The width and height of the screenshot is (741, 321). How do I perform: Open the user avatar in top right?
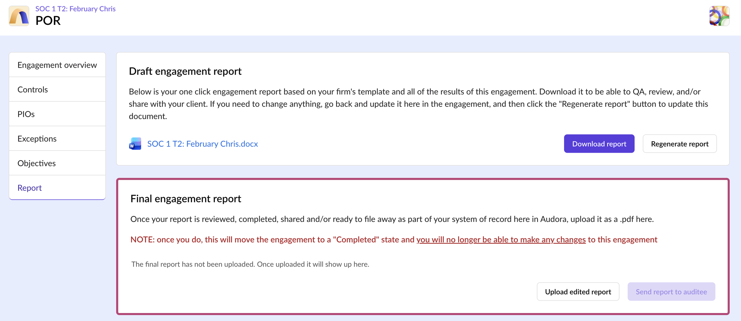pyautogui.click(x=719, y=16)
